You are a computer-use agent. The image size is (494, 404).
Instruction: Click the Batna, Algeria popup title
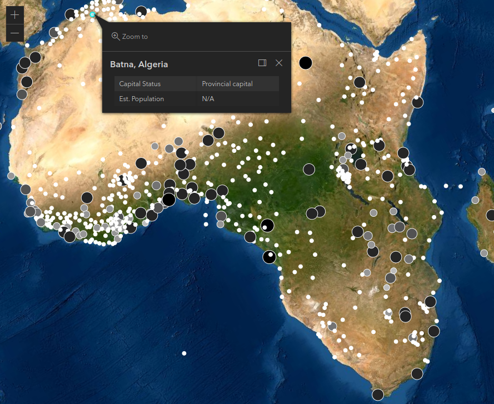pos(139,64)
